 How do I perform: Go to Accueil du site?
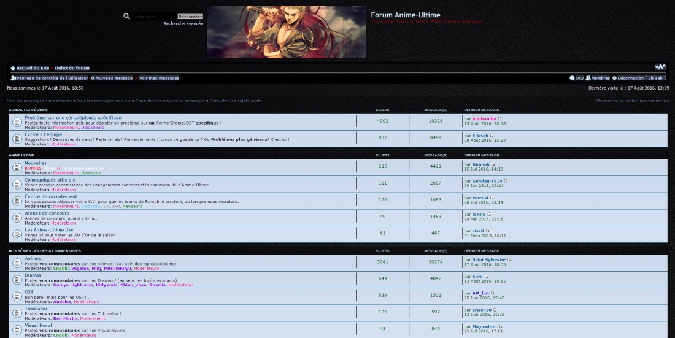point(33,68)
